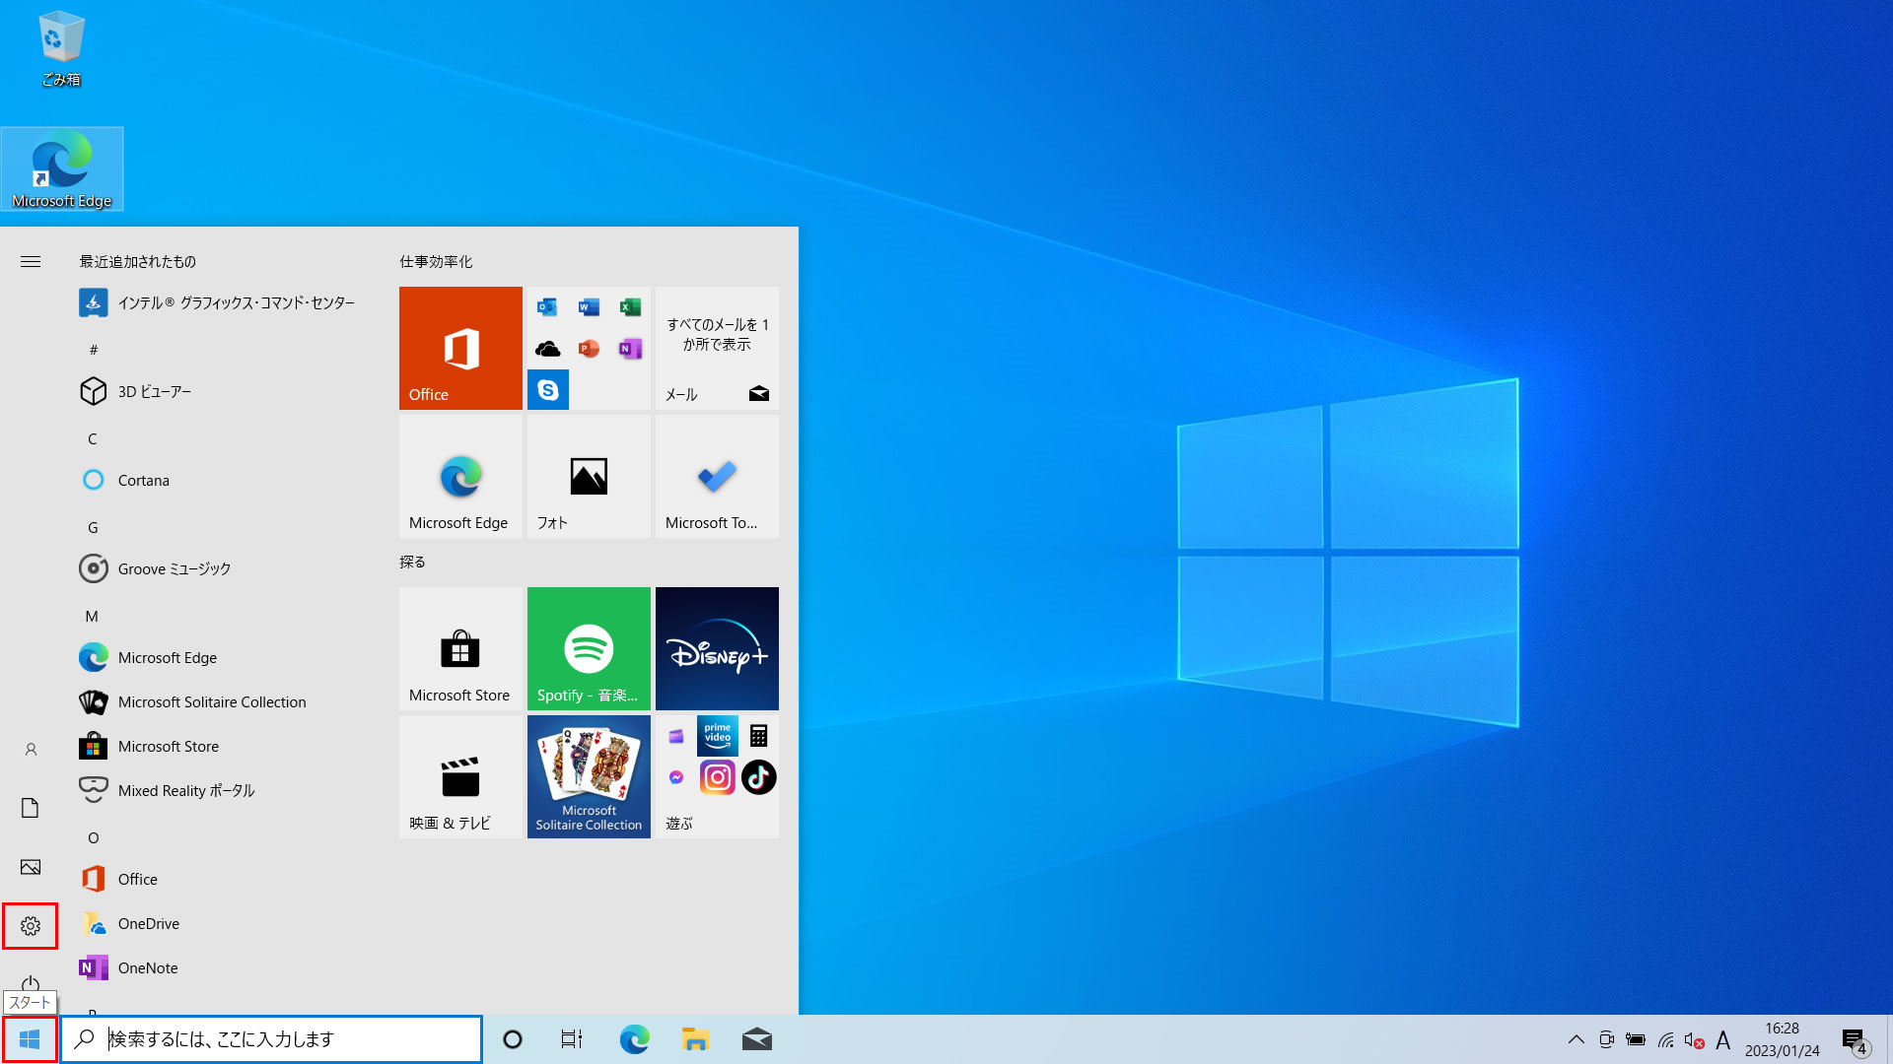
Task: Open the clock showing 16:28
Action: (1783, 1039)
